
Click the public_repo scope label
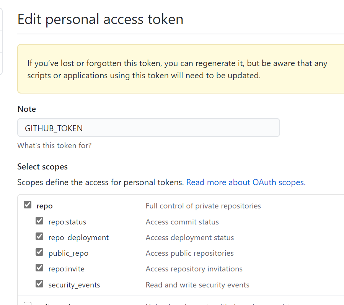[68, 253]
